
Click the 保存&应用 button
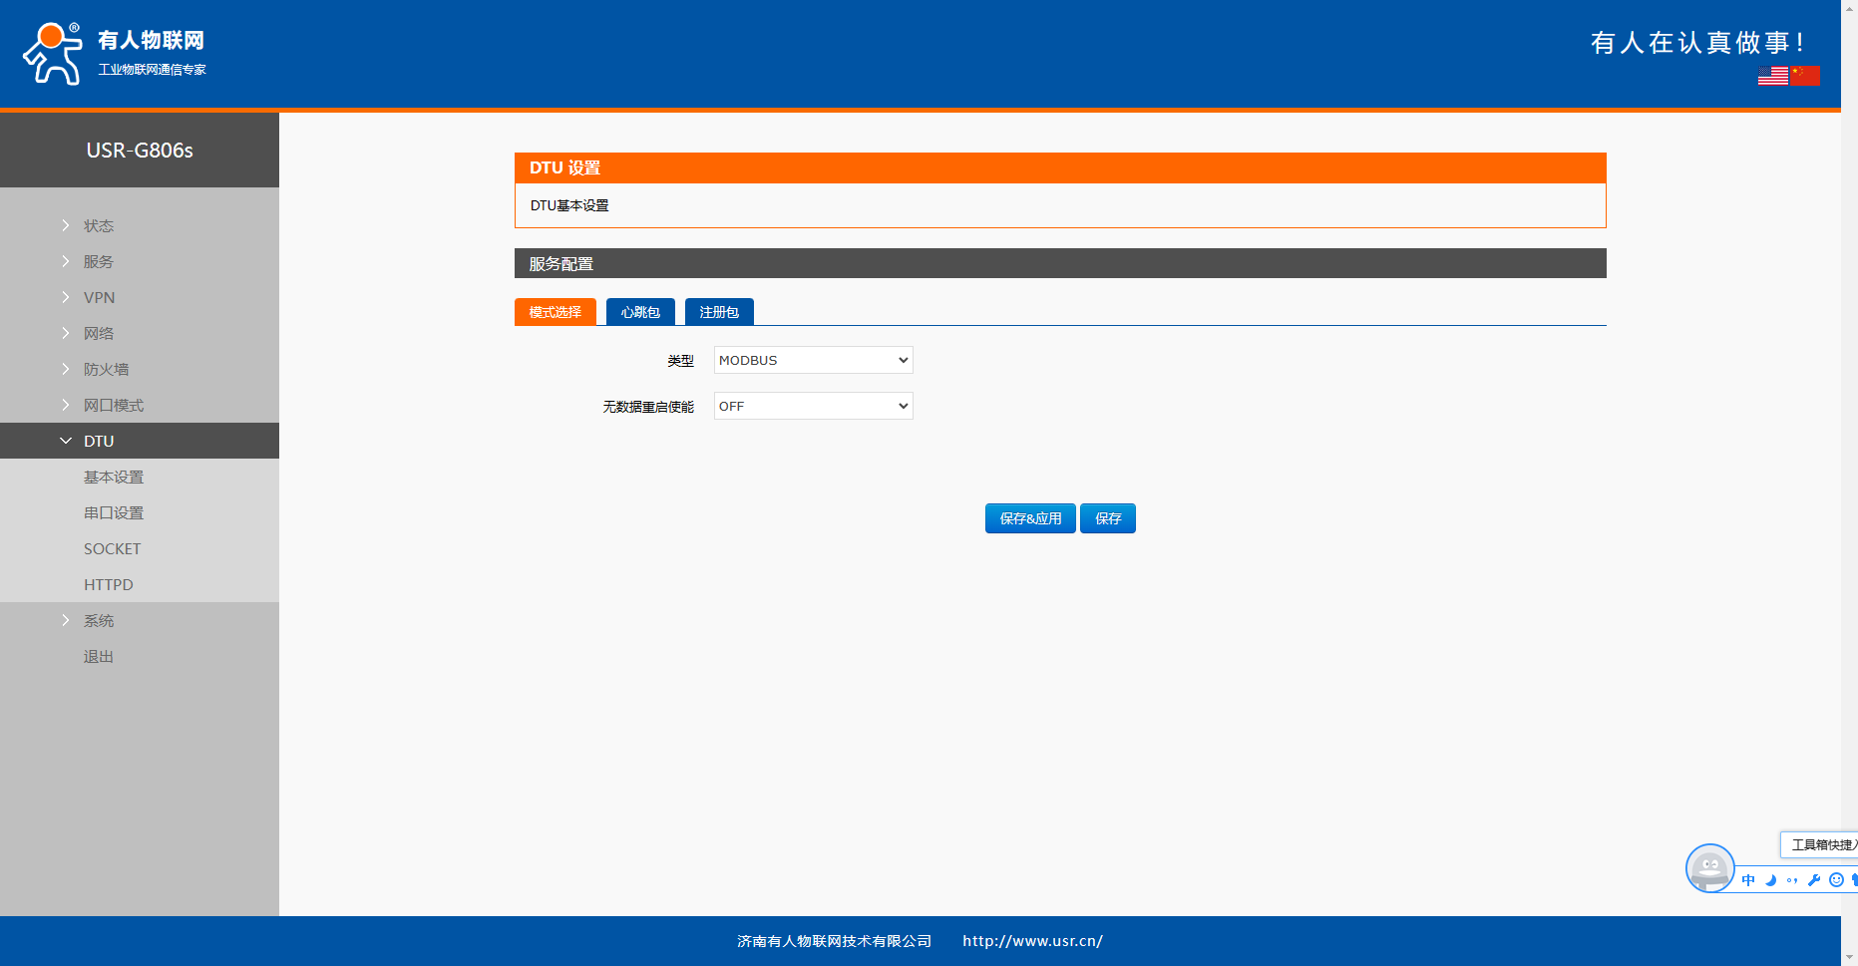[x=1030, y=518]
